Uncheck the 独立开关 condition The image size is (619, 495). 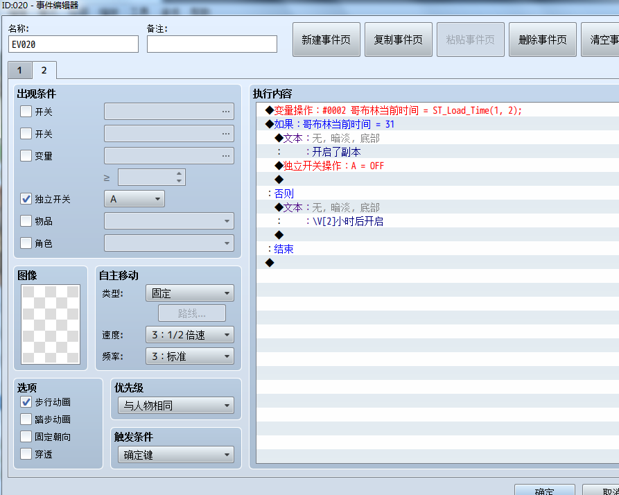pyautogui.click(x=26, y=198)
